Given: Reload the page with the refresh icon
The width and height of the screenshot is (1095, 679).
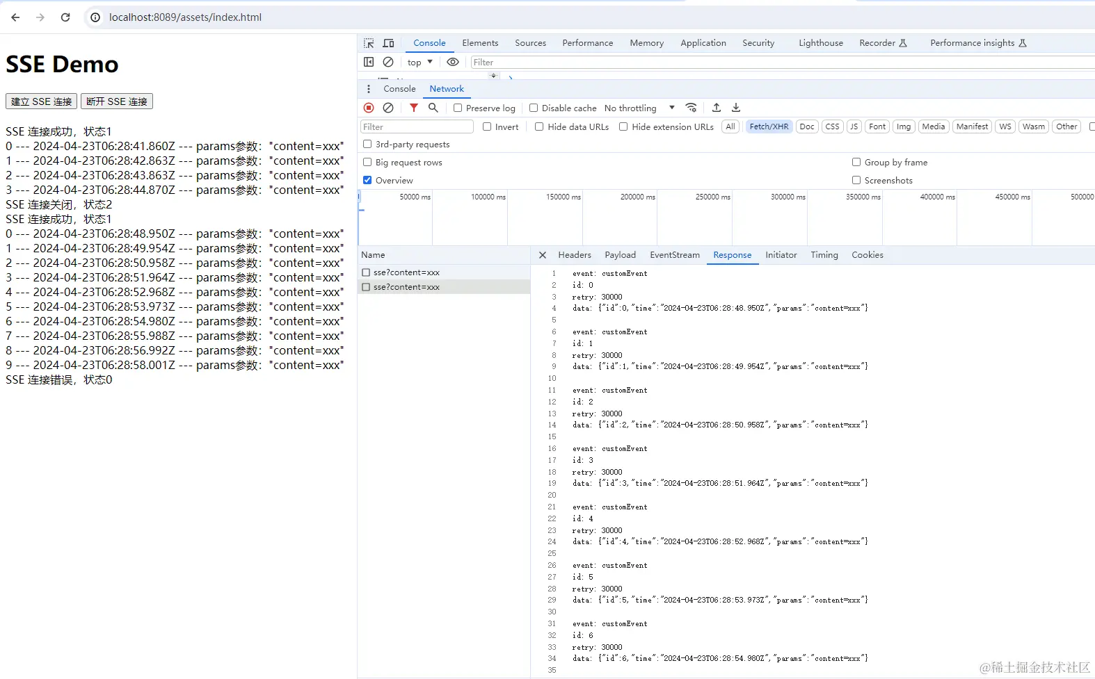Looking at the screenshot, I should (65, 17).
